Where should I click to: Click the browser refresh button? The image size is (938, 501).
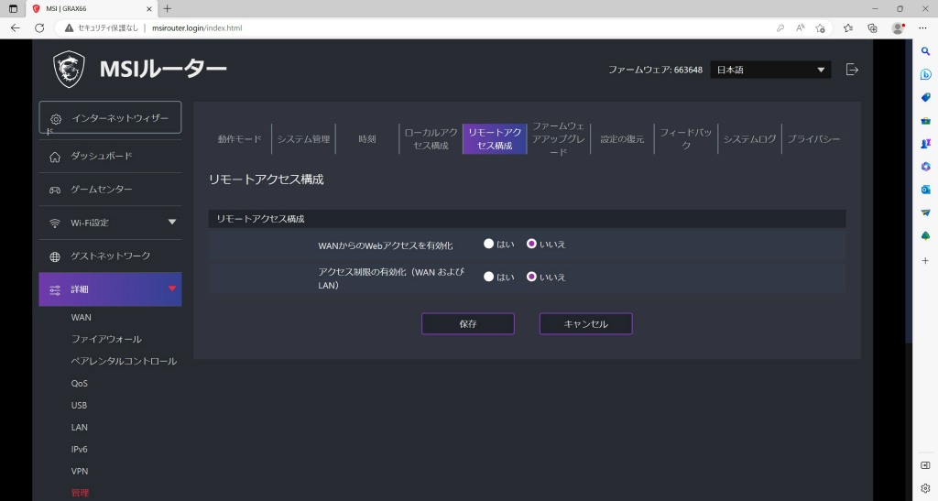tap(39, 28)
